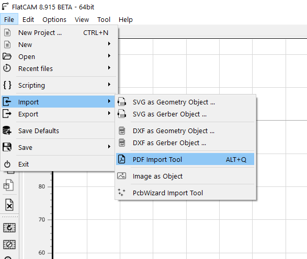Expand the Open submenu arrow
Viewport: 307px width, 259px height.
point(109,56)
